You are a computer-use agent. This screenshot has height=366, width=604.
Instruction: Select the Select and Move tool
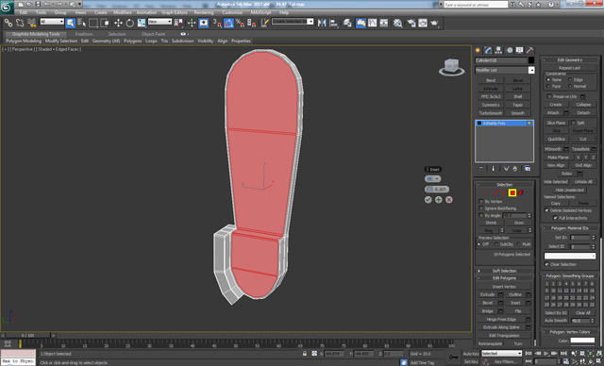118,23
